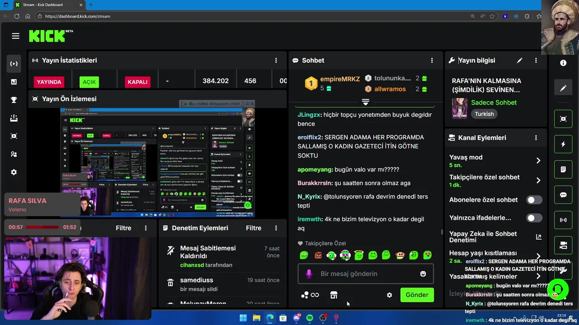Send message with Gönder button
The image size is (579, 325).
417,295
